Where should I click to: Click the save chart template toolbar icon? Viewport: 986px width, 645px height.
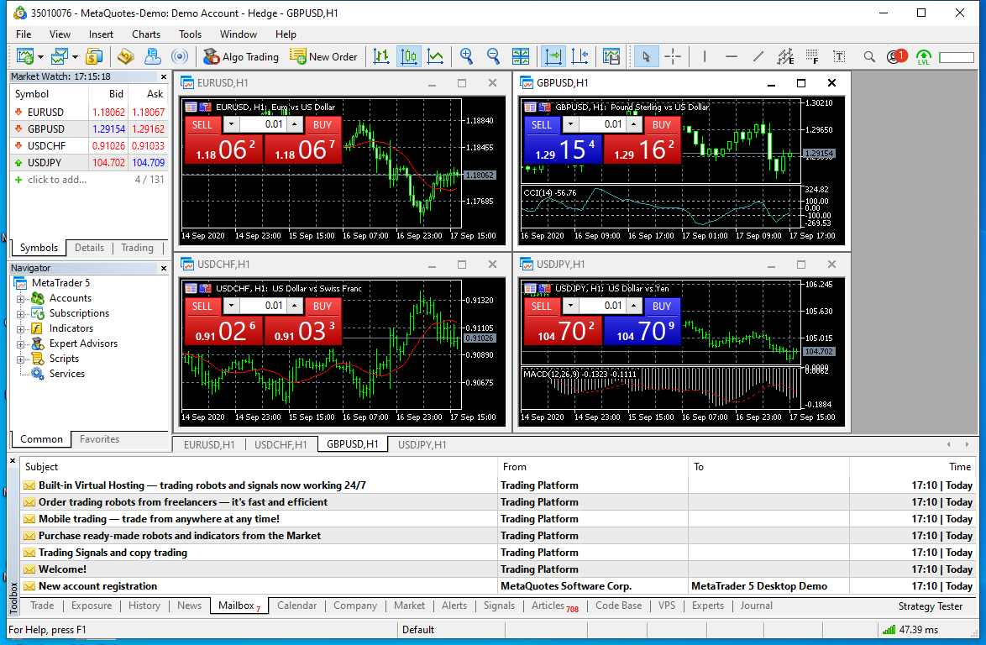click(x=611, y=56)
